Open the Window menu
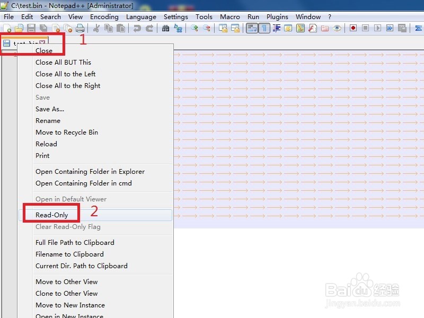This screenshot has height=318, width=424. click(x=308, y=17)
